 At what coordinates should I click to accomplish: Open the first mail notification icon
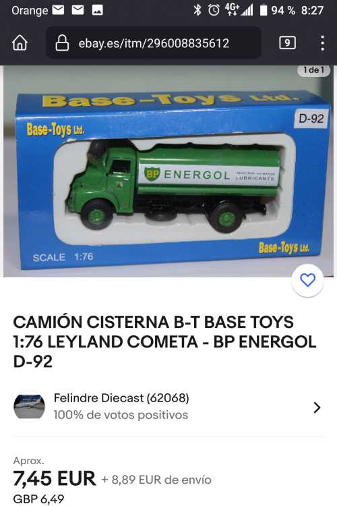coord(58,10)
